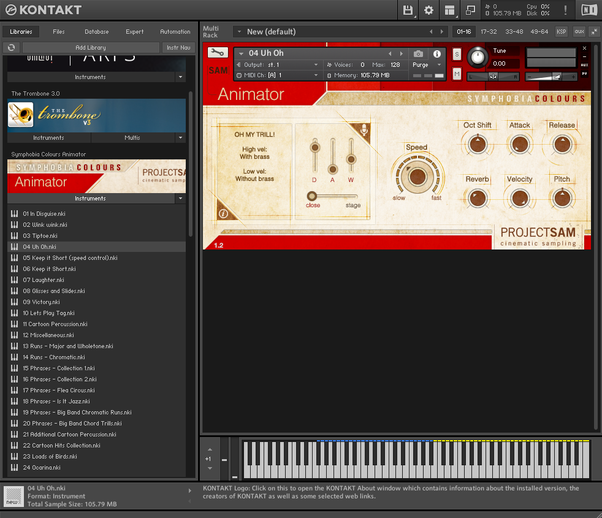
Task: Click the Add Library button
Action: click(x=91, y=47)
